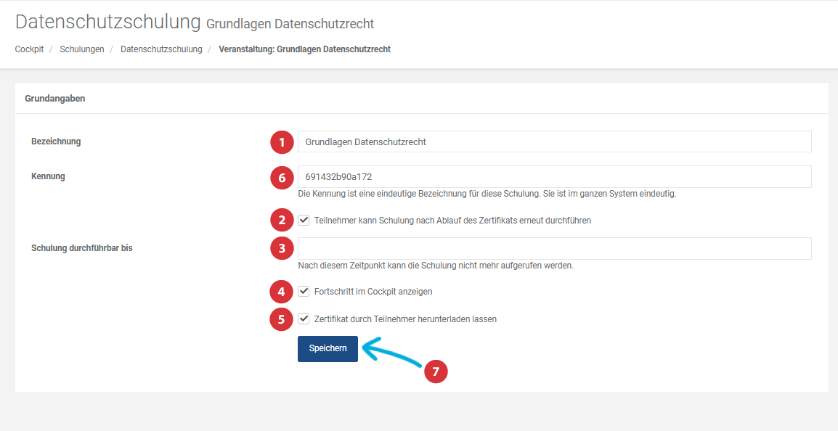The height and width of the screenshot is (431, 838).
Task: Click the red marker labeled 2
Action: coord(282,220)
